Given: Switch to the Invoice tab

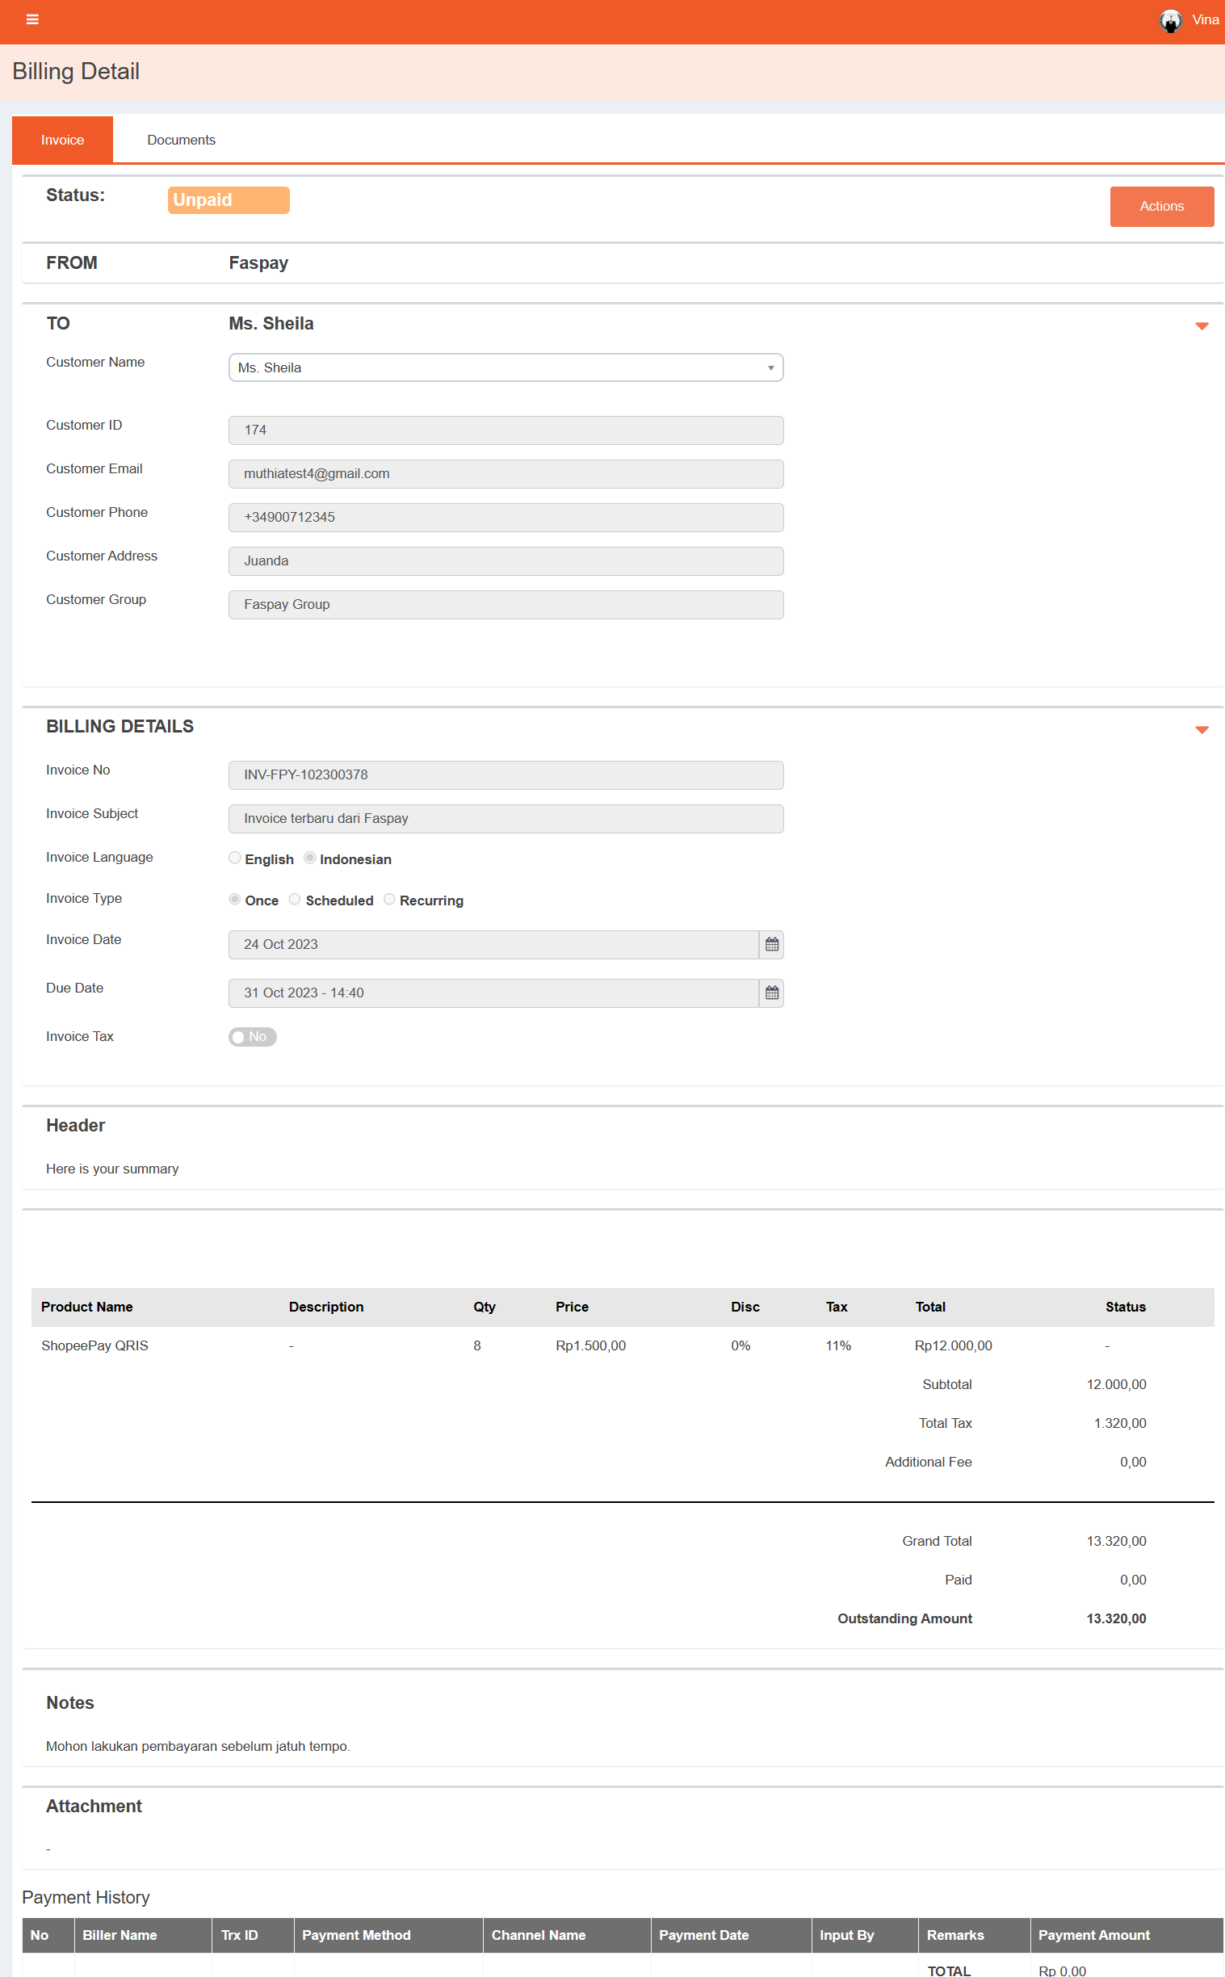Looking at the screenshot, I should click(62, 141).
